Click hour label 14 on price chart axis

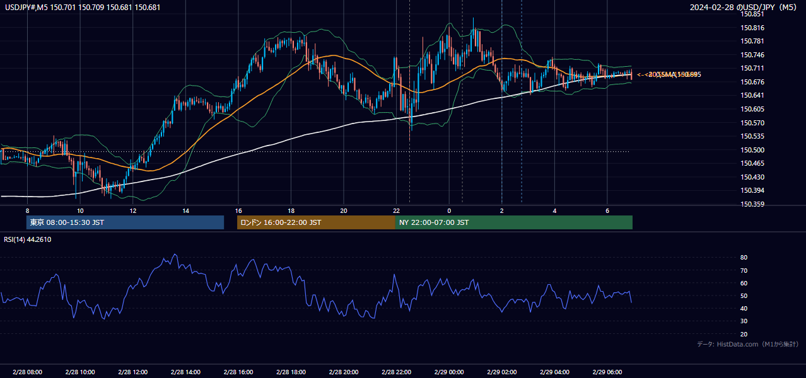(185, 210)
